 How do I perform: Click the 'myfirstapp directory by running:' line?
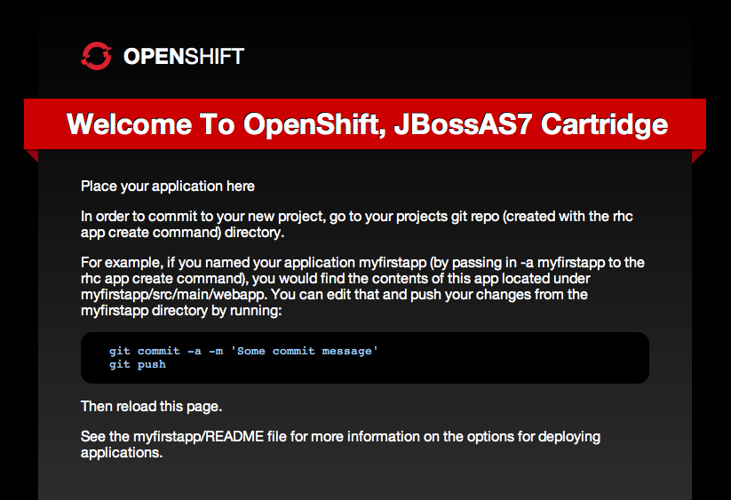[x=181, y=310]
